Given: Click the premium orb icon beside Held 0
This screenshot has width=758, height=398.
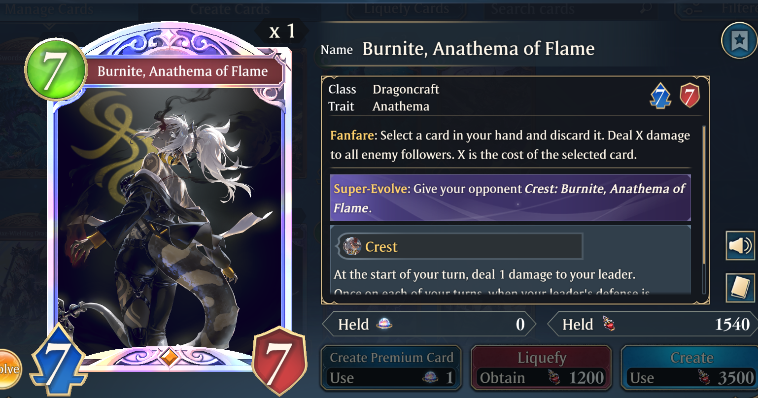Looking at the screenshot, I should (384, 324).
